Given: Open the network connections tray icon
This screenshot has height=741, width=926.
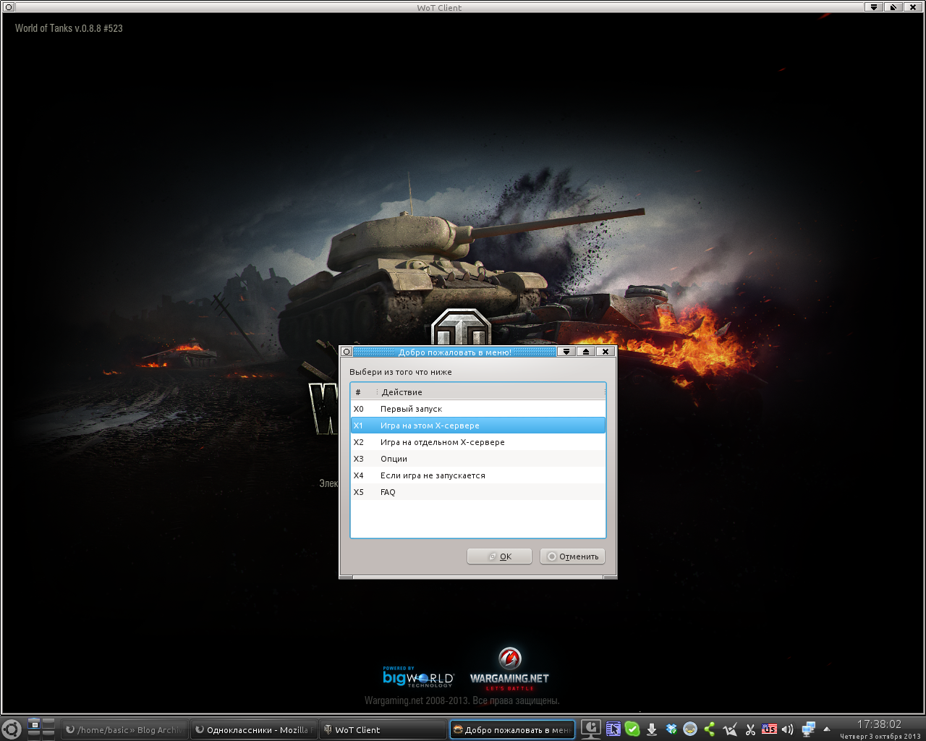Looking at the screenshot, I should click(808, 729).
